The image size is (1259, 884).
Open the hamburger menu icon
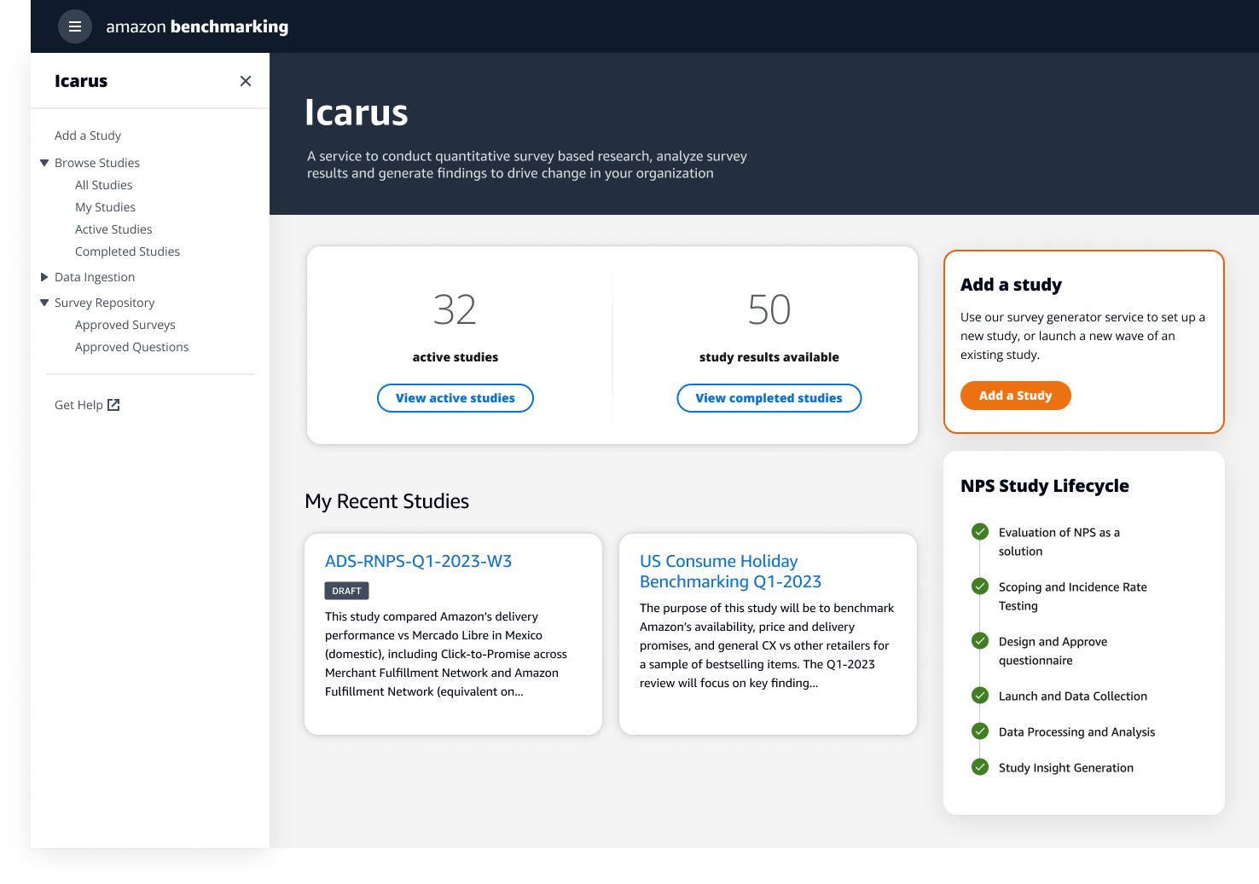coord(75,26)
